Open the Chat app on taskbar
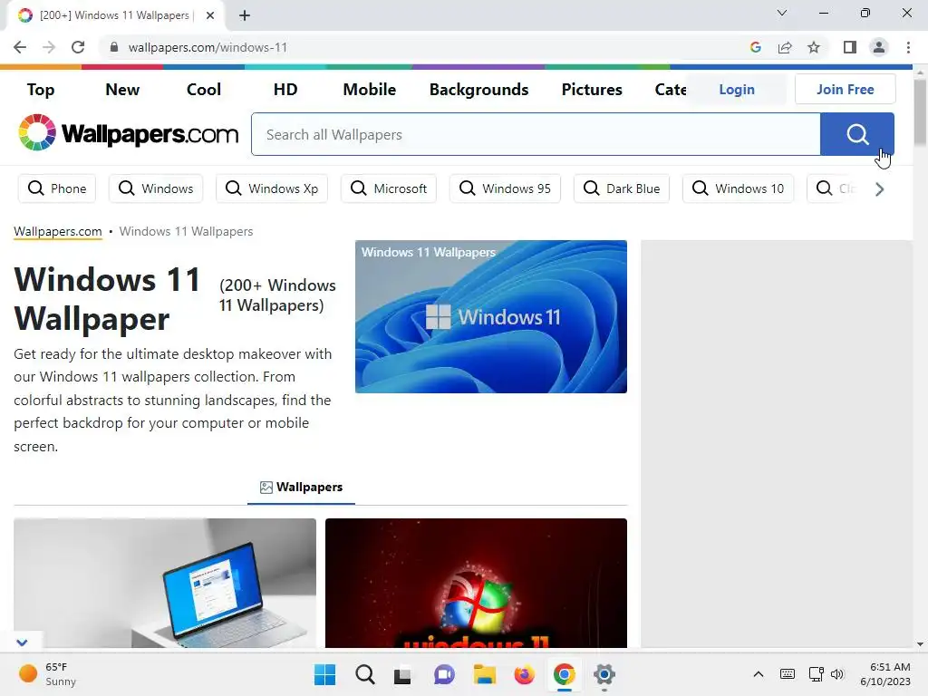 pos(444,674)
